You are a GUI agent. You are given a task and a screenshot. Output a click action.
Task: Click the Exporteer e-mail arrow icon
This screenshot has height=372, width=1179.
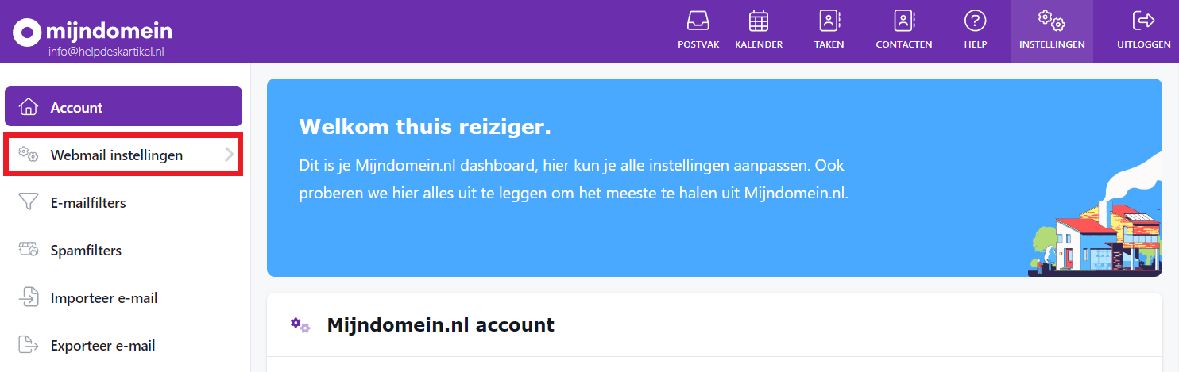29,346
